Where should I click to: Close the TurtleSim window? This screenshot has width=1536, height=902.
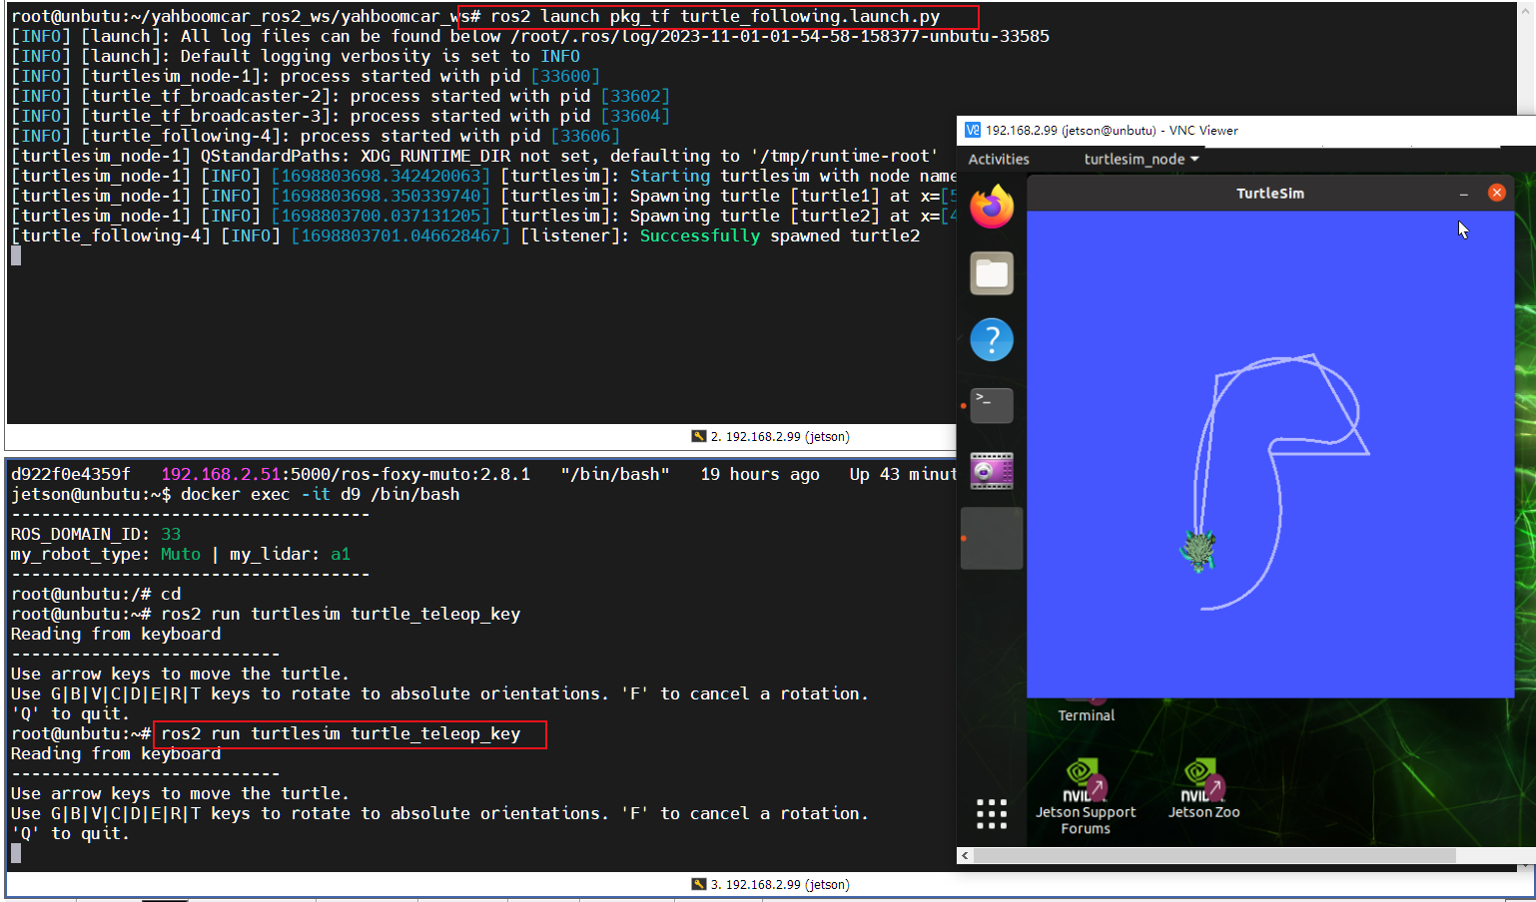pyautogui.click(x=1496, y=193)
